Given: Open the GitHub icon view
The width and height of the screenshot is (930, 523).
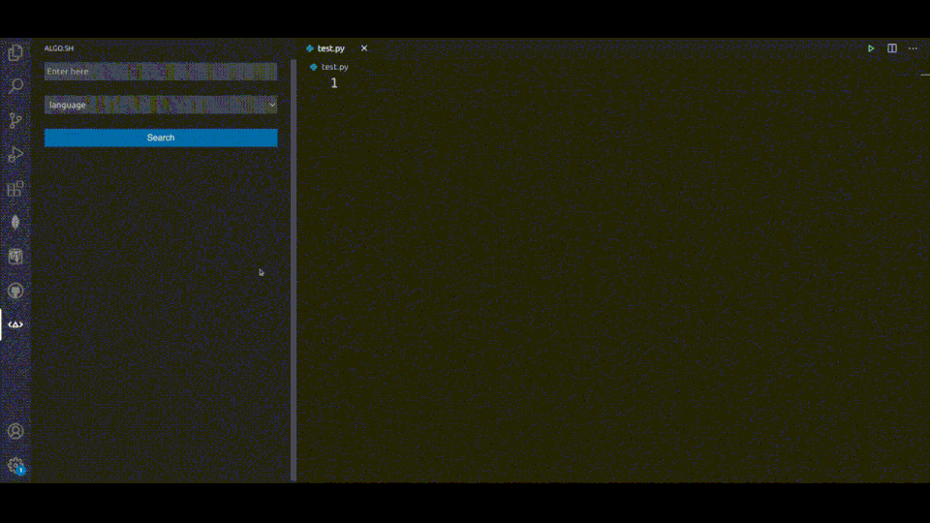Looking at the screenshot, I should (x=15, y=291).
